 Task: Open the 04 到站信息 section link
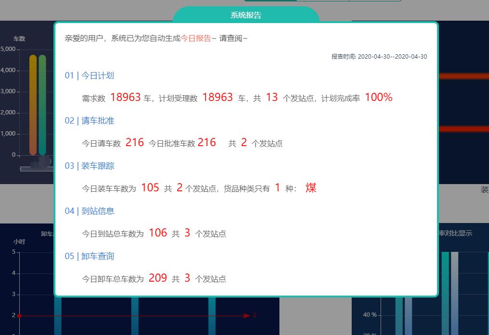tap(89, 211)
